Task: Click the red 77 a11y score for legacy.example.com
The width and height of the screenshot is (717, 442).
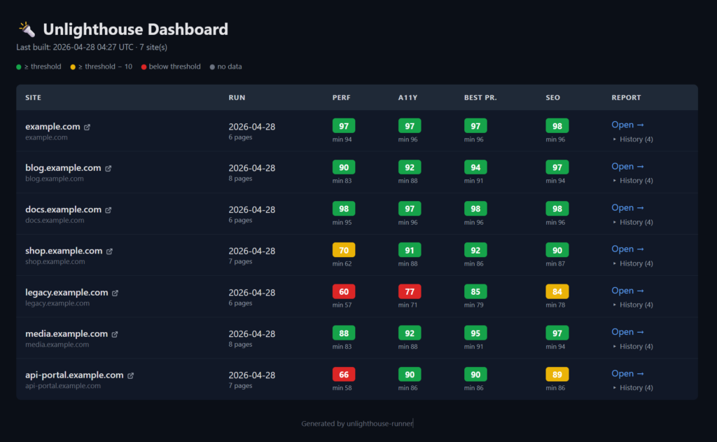Action: (410, 291)
